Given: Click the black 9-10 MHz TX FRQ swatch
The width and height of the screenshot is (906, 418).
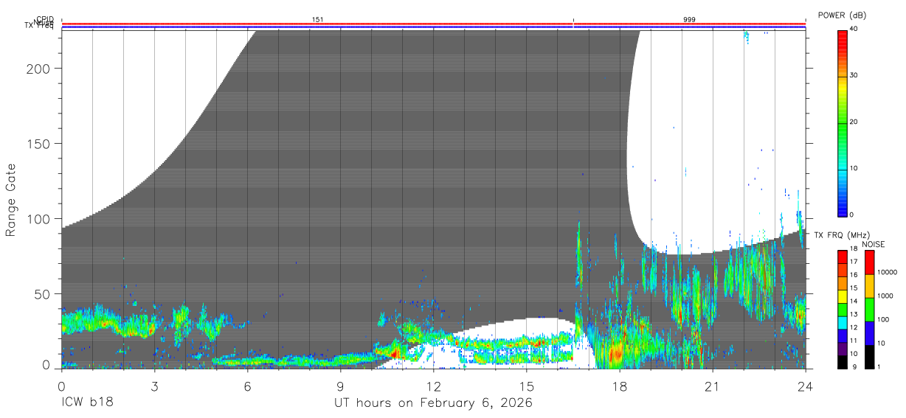Looking at the screenshot, I should (x=843, y=360).
